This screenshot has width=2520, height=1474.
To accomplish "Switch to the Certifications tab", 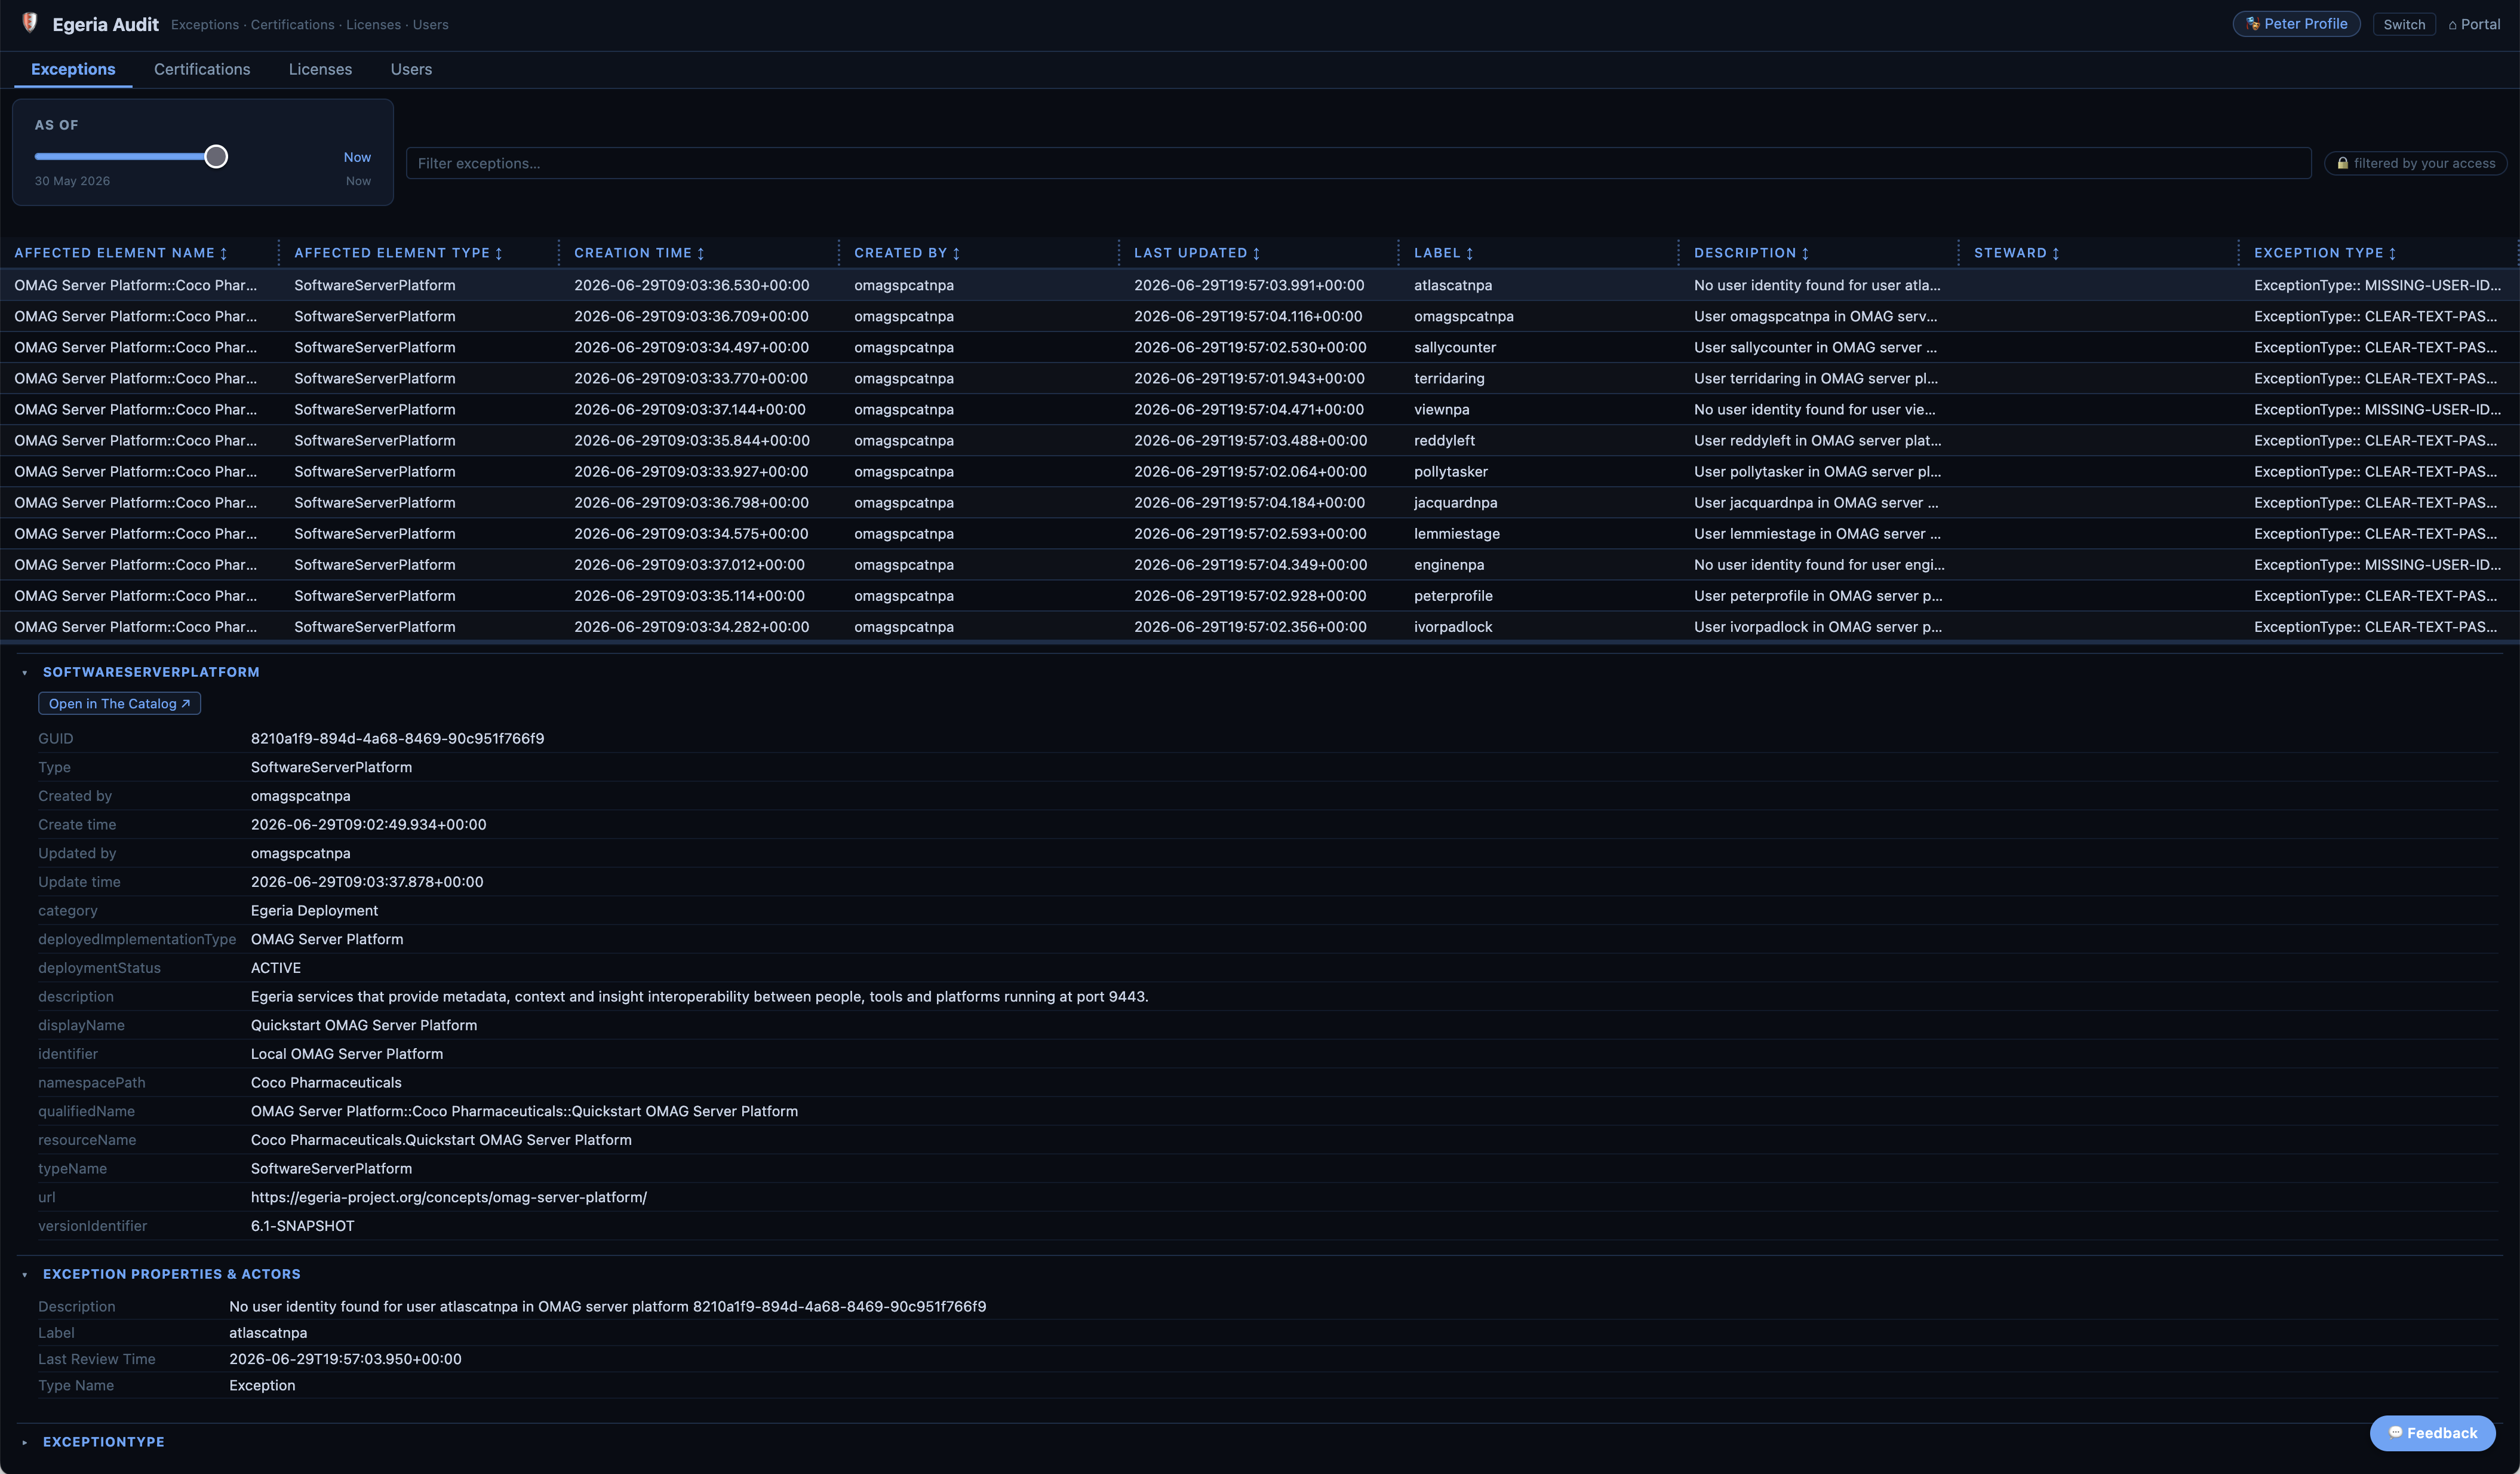I will pos(202,69).
